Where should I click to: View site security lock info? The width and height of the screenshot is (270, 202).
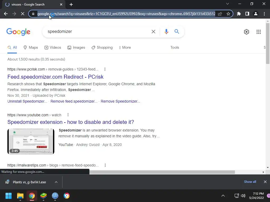pos(33,14)
